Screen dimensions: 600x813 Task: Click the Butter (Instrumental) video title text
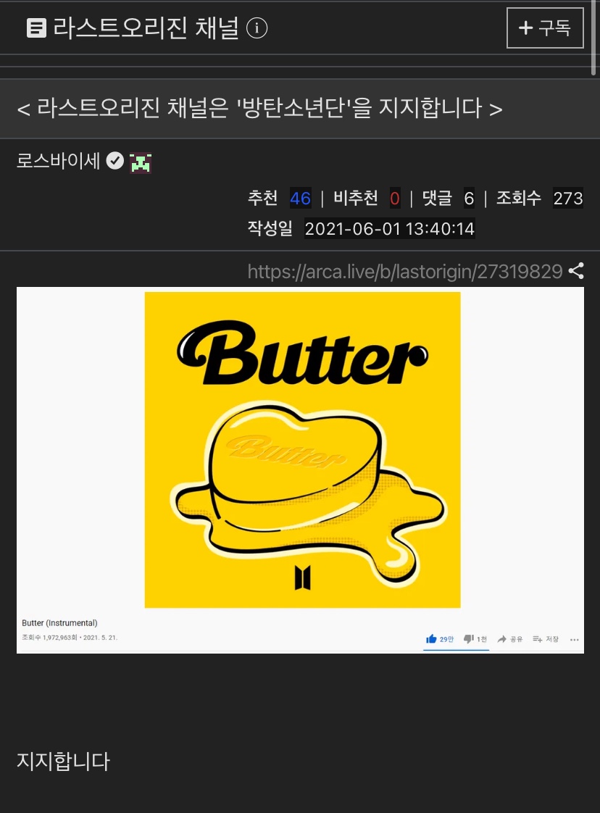[59, 622]
